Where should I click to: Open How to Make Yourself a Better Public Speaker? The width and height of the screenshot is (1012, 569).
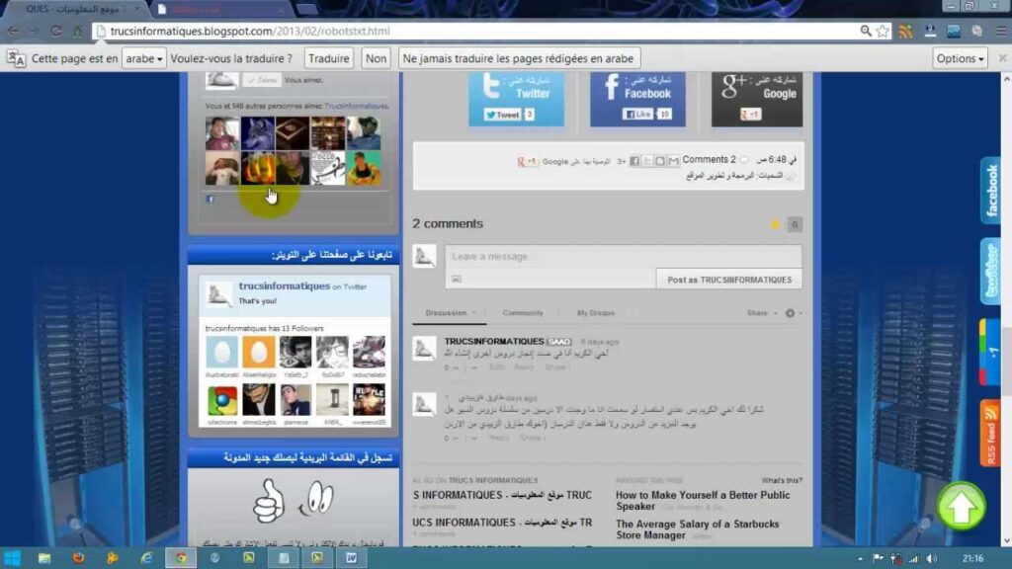click(x=703, y=500)
